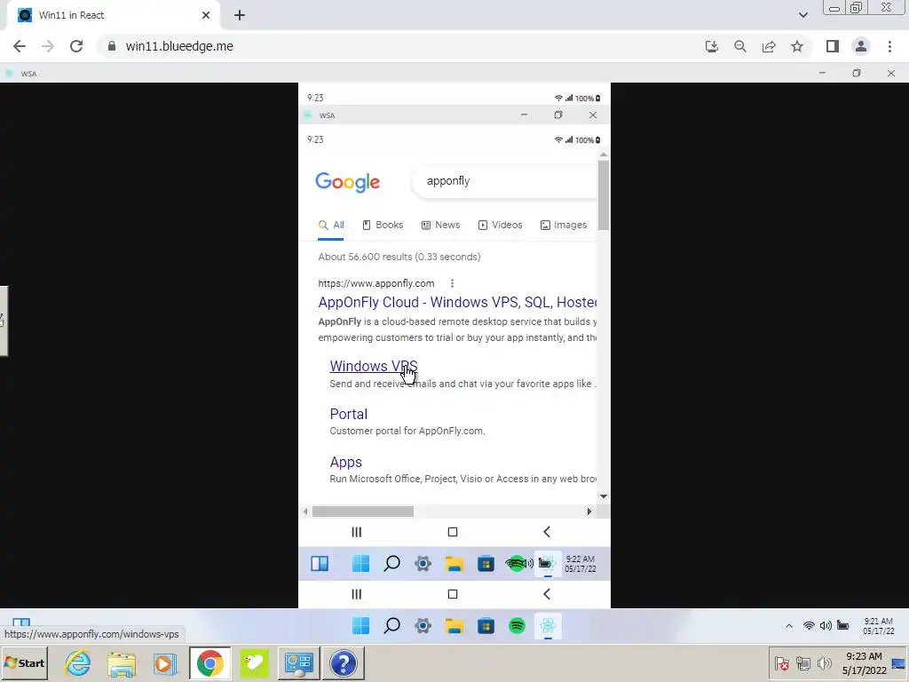Click Action Center flag tray icon
This screenshot has width=909, height=682.
(782, 662)
